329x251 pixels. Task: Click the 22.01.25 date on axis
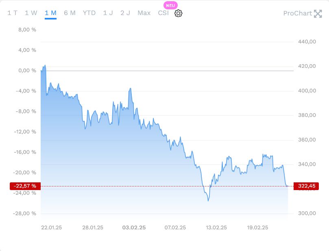[52, 227]
